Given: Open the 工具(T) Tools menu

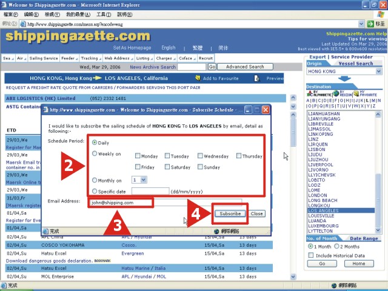Looking at the screenshot, I should click(x=104, y=15).
